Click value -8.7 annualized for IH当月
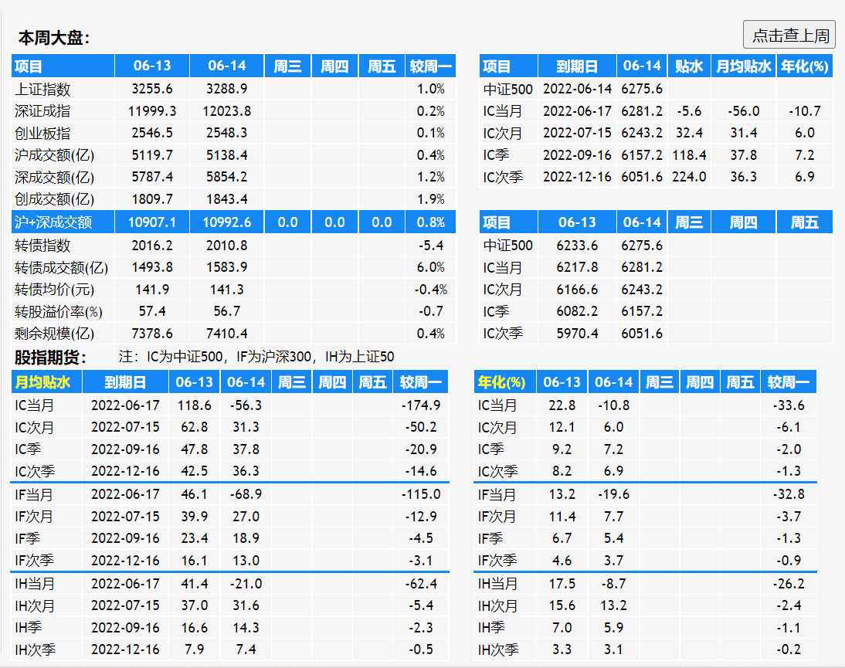Image resolution: width=845 pixels, height=668 pixels. (613, 583)
